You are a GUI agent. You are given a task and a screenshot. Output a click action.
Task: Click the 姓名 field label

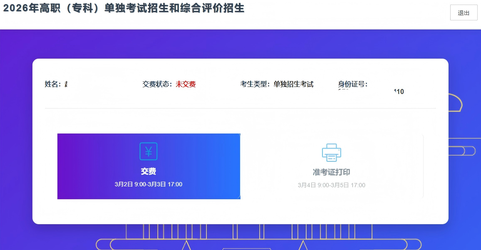point(52,84)
